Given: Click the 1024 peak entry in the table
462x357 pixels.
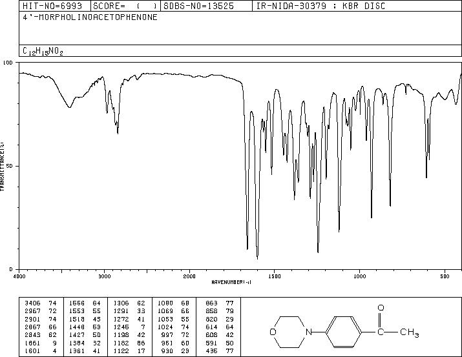Looking at the screenshot, I should click(x=174, y=327).
